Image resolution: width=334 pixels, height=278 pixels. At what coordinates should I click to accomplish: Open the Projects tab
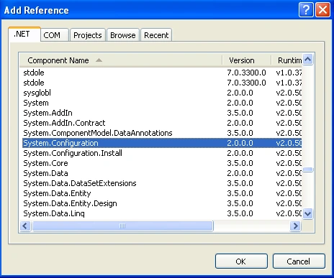(x=88, y=35)
